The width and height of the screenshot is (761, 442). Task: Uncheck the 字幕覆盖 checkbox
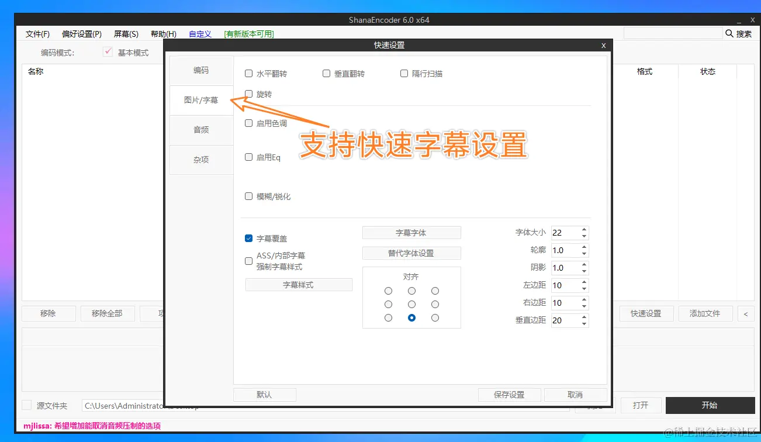pyautogui.click(x=249, y=239)
